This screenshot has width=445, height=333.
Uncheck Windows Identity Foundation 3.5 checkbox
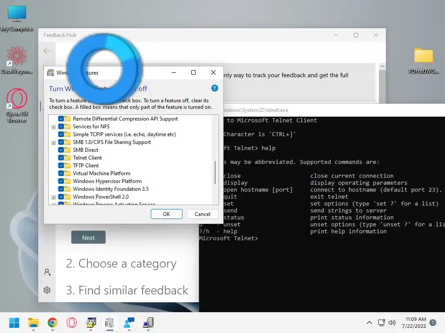pyautogui.click(x=61, y=189)
